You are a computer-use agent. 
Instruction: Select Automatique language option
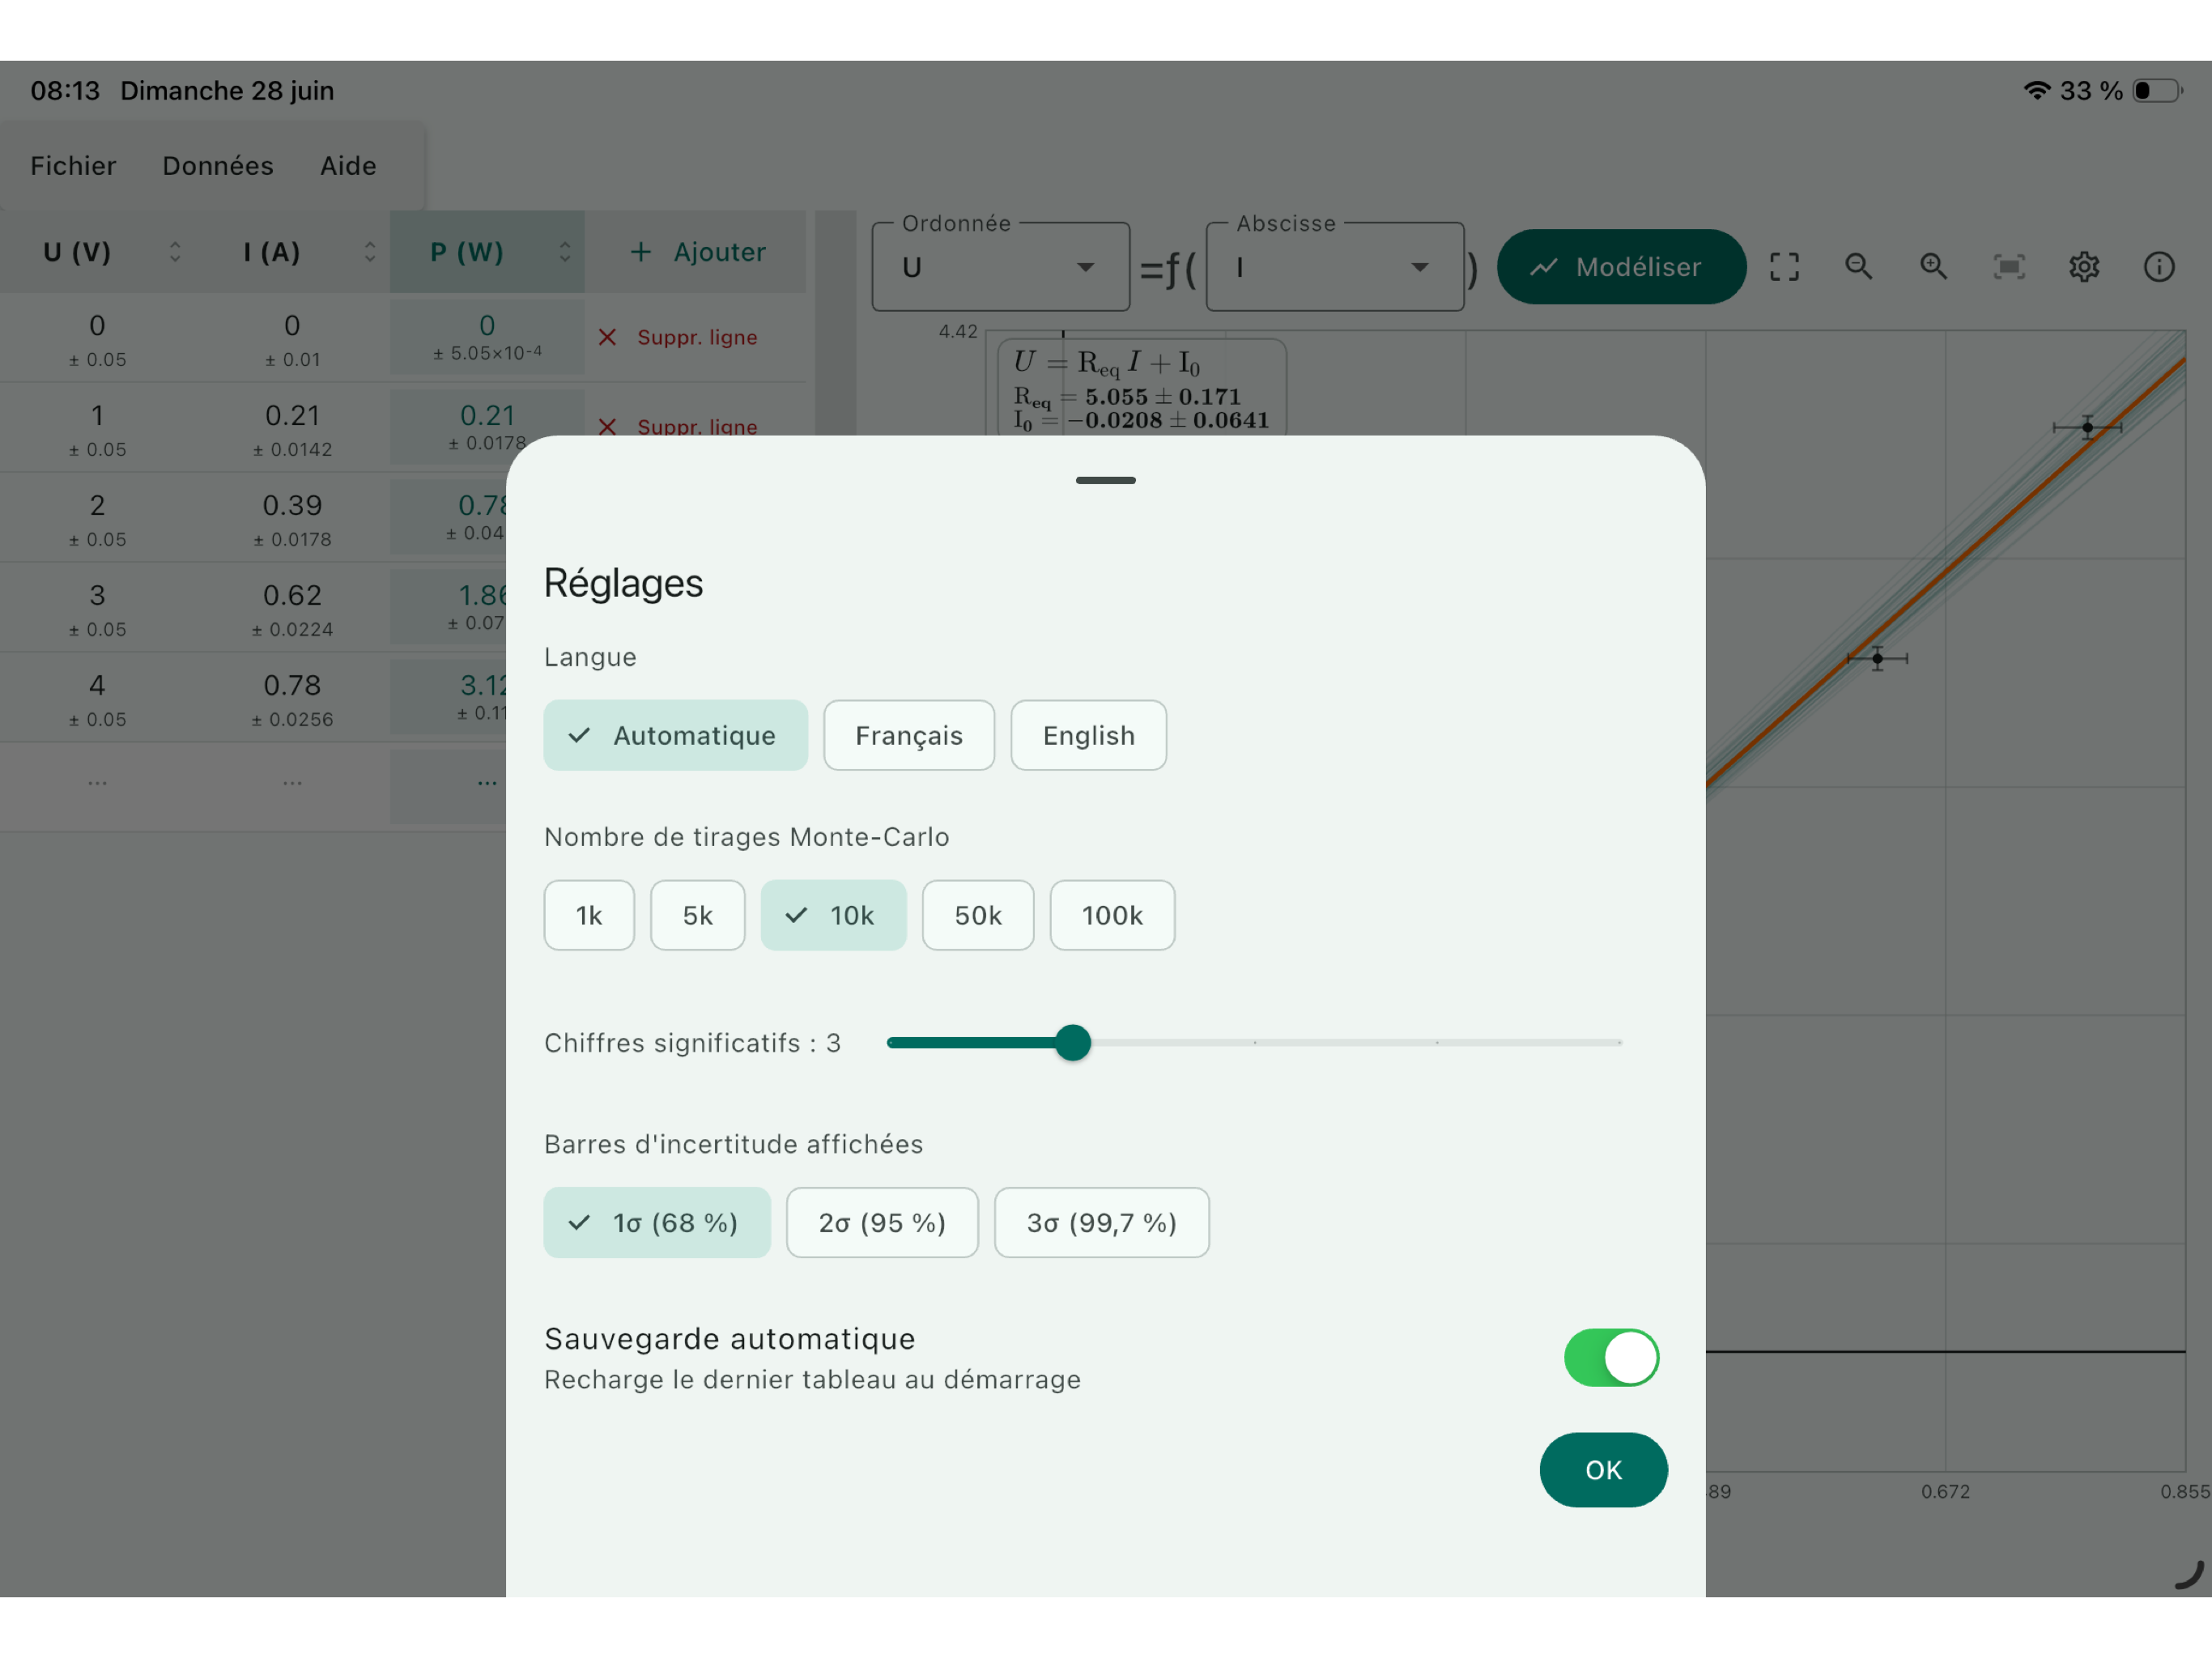click(x=675, y=735)
